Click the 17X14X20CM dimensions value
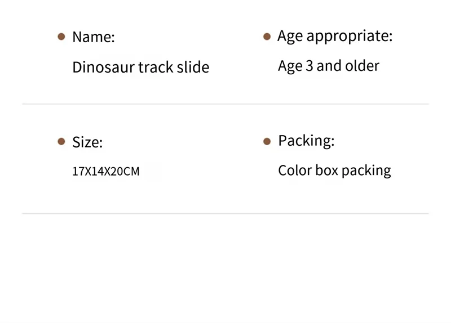 106,171
